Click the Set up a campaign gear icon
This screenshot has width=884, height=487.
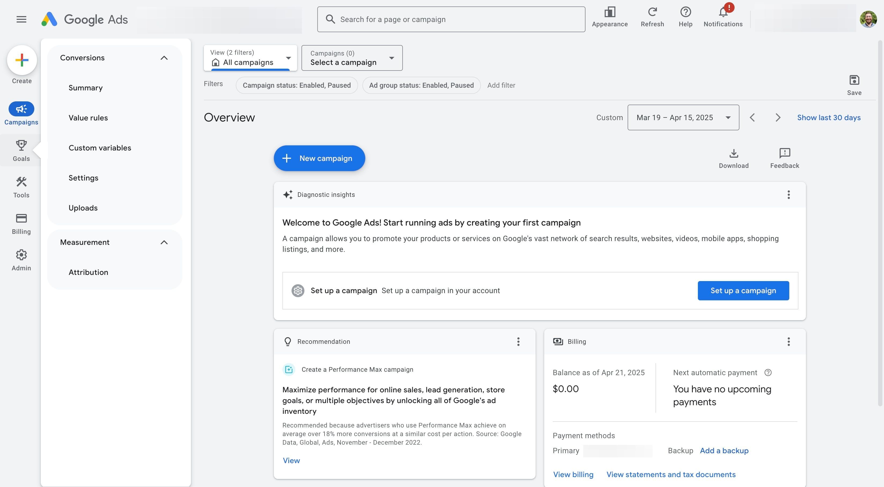[x=298, y=291]
